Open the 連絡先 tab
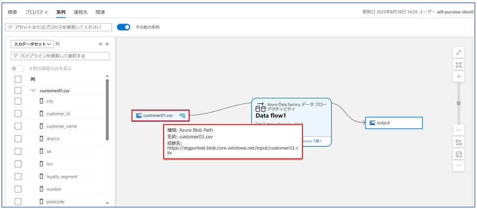Screen dimensions: 477x209 [x=81, y=12]
